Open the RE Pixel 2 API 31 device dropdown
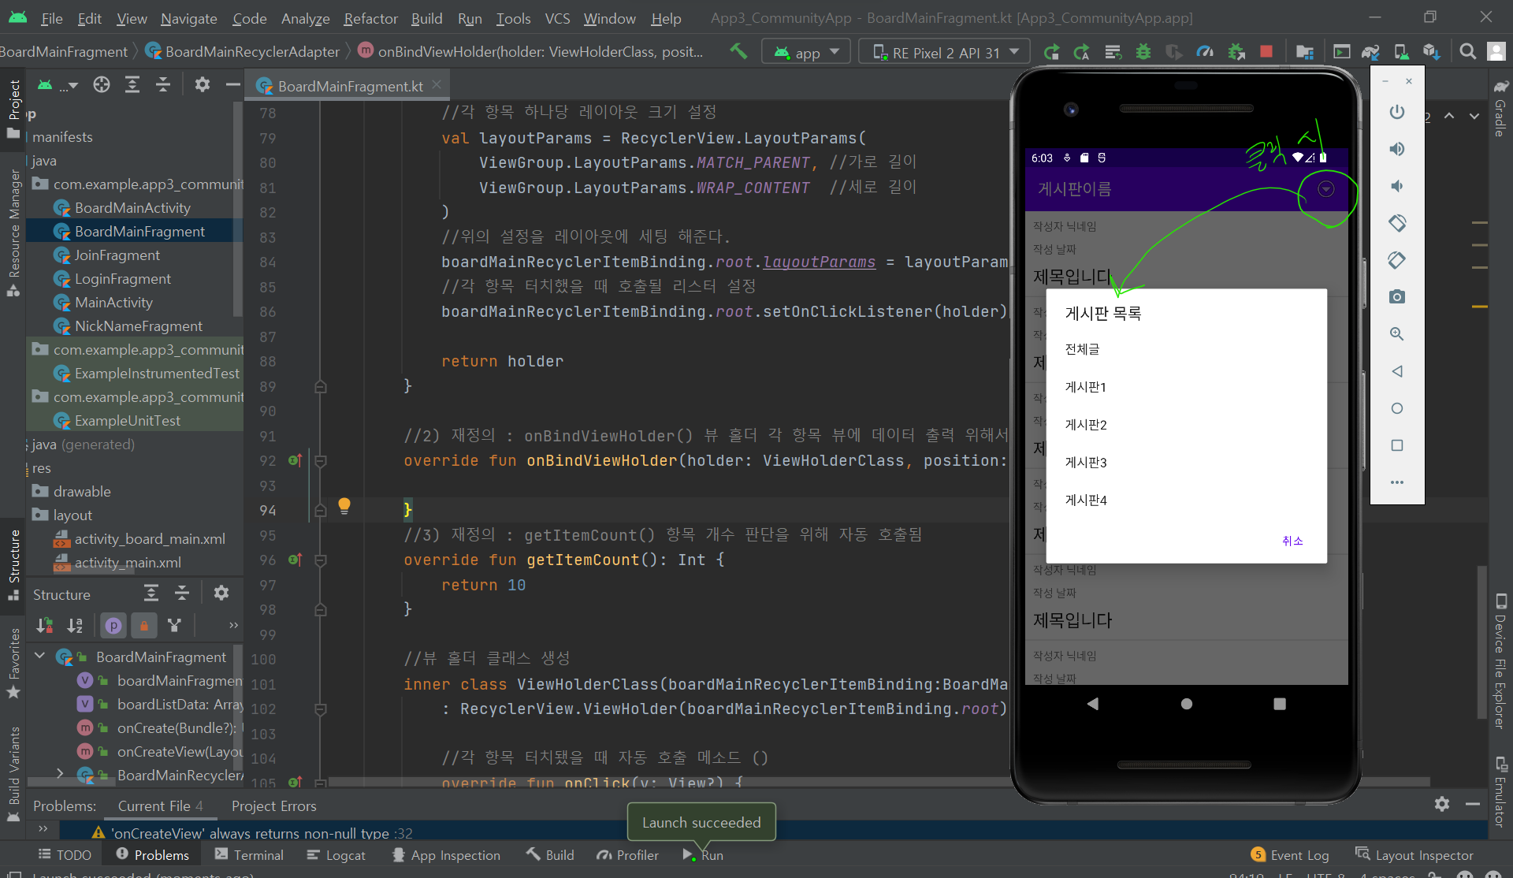This screenshot has height=878, width=1513. tap(945, 52)
